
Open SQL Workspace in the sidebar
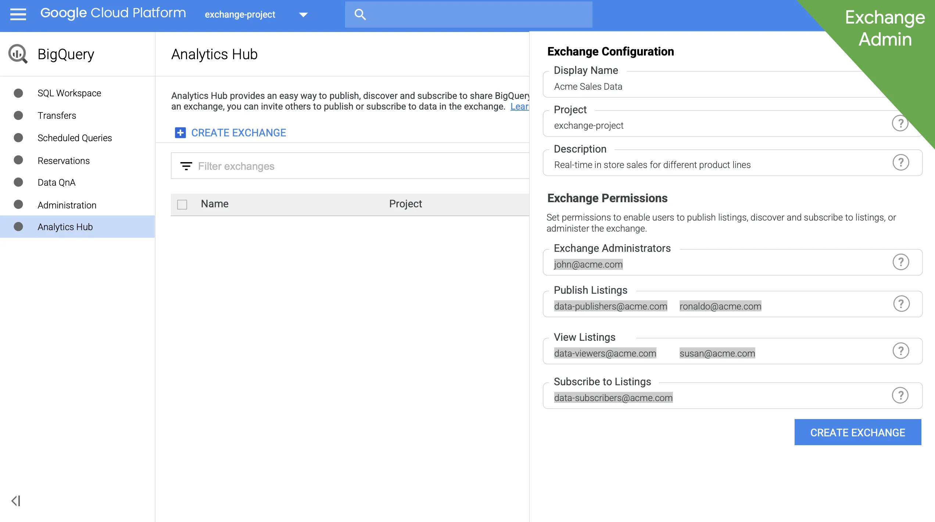pyautogui.click(x=69, y=93)
